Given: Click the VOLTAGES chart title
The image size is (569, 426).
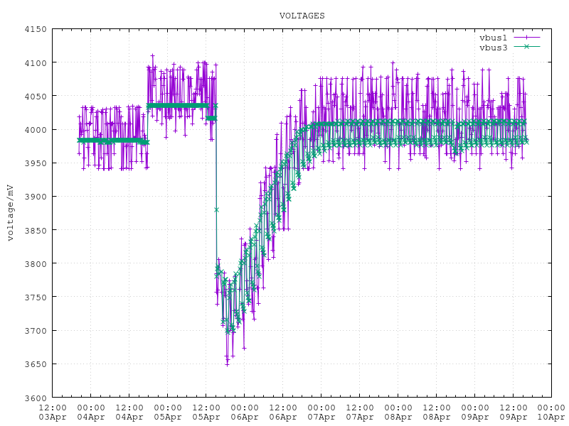Looking at the screenshot, I should tap(302, 15).
